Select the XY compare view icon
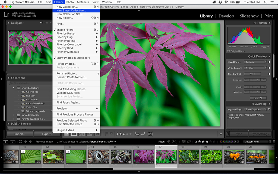This screenshot has height=174, width=278. (81, 134)
